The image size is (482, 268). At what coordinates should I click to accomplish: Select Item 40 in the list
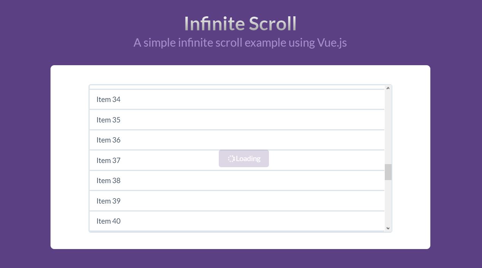click(108, 221)
